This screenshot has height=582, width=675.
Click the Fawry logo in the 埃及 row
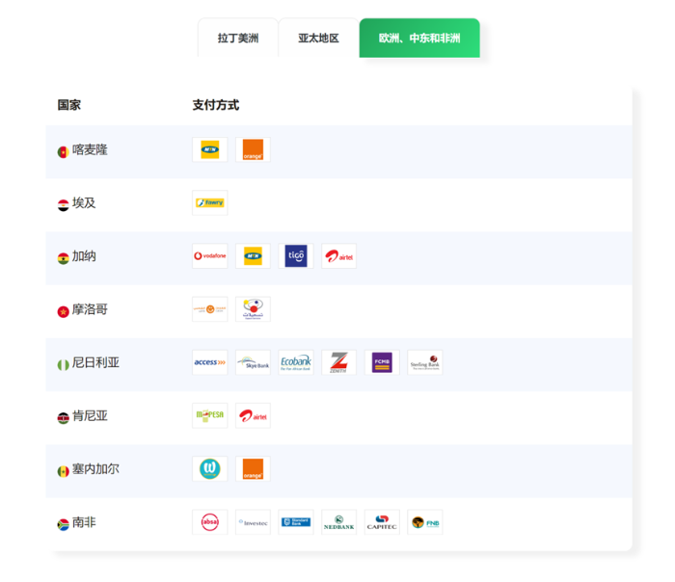click(209, 202)
